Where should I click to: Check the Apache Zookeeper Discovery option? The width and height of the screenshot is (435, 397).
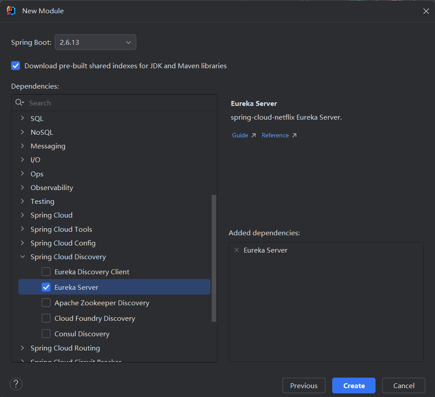pyautogui.click(x=46, y=303)
